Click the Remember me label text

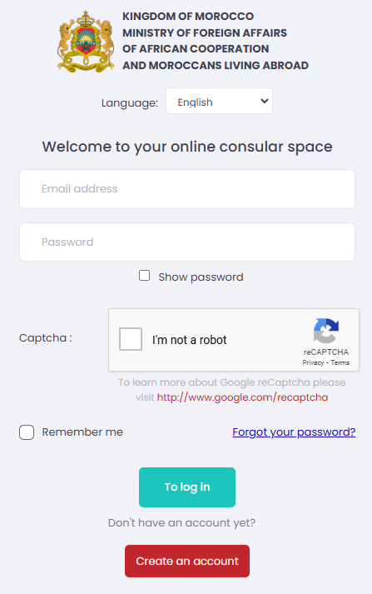pos(82,432)
